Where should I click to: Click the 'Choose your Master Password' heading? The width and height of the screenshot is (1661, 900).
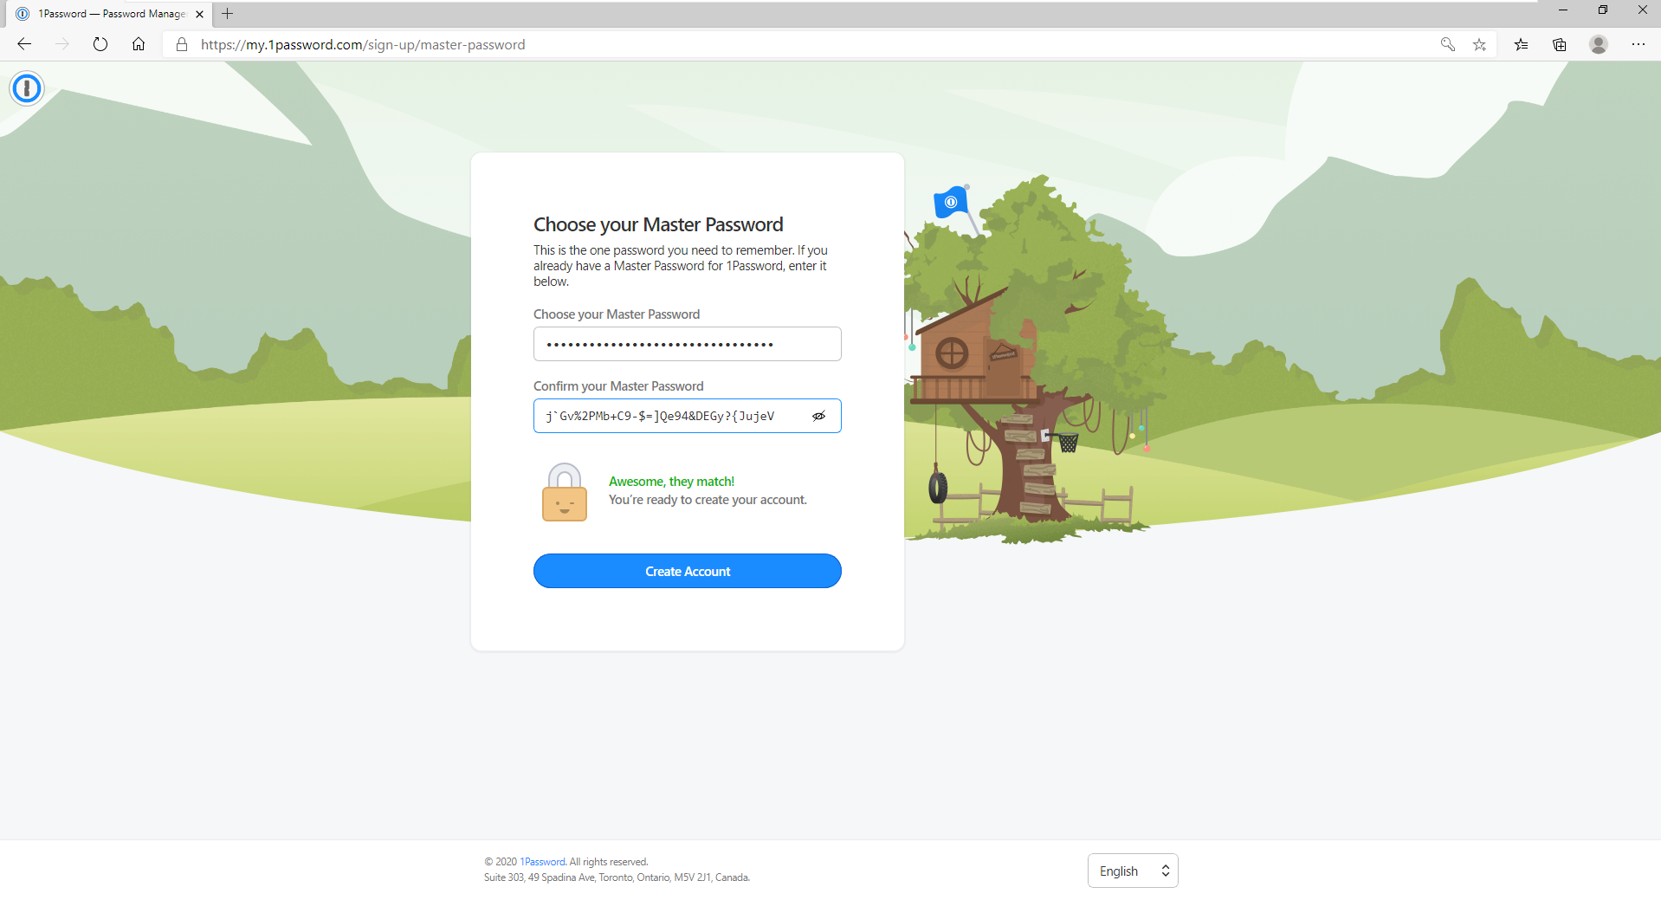658,224
